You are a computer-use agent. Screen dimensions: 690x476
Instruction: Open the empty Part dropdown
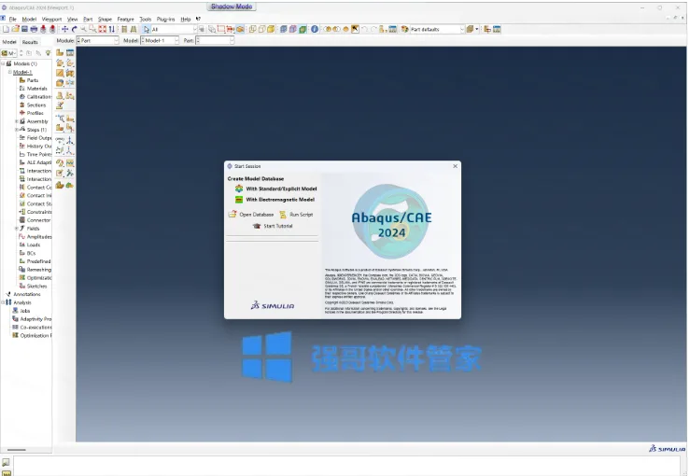pyautogui.click(x=215, y=40)
